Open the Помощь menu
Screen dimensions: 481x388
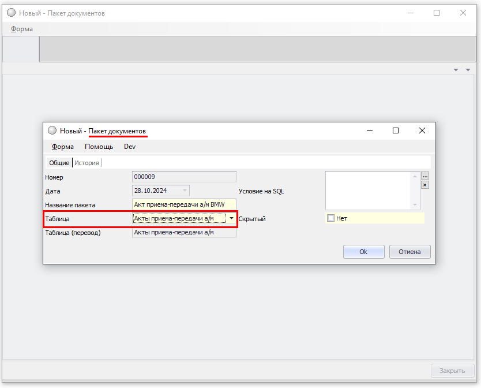(99, 147)
